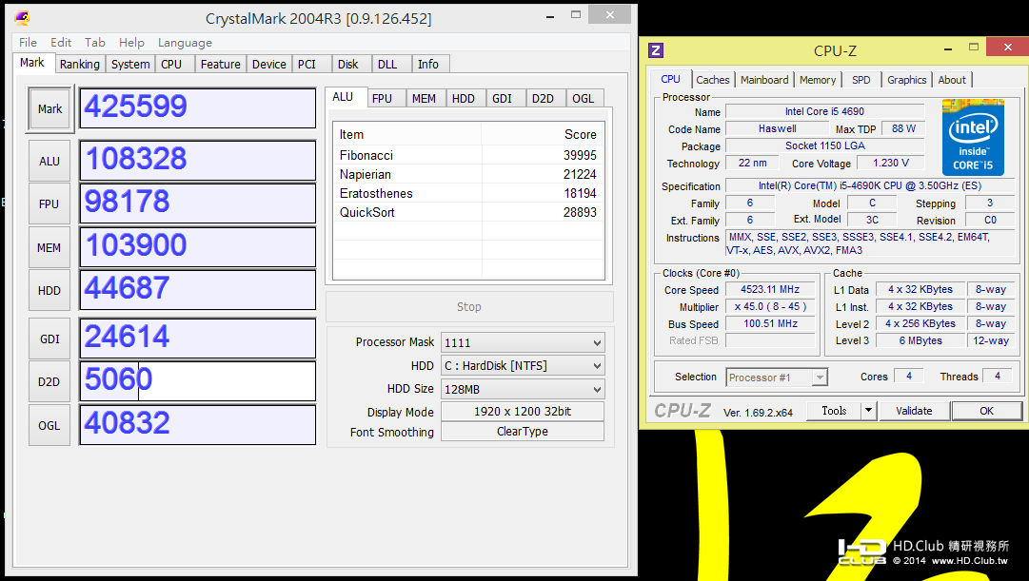Select the CPU tab in CPU-Z
This screenshot has height=581, width=1029.
(x=671, y=79)
